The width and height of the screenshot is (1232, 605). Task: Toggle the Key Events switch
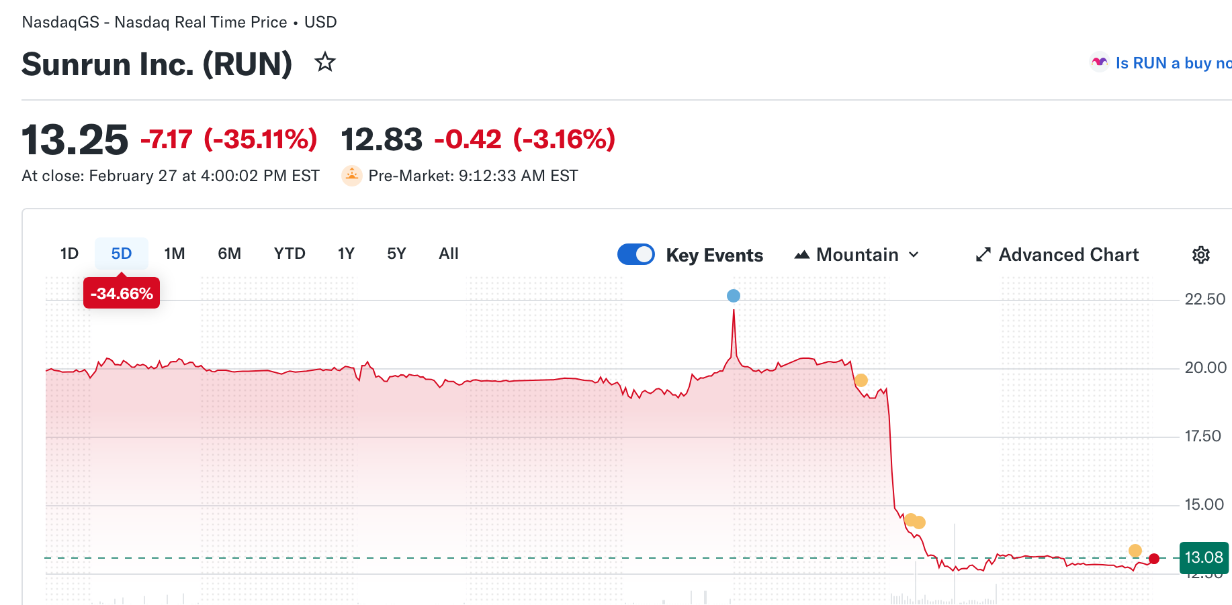click(635, 255)
